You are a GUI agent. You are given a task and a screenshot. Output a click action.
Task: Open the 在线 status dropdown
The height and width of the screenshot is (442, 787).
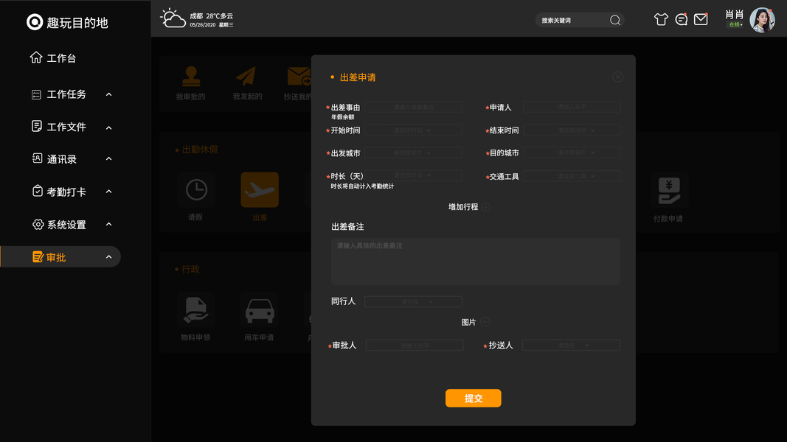click(x=735, y=24)
